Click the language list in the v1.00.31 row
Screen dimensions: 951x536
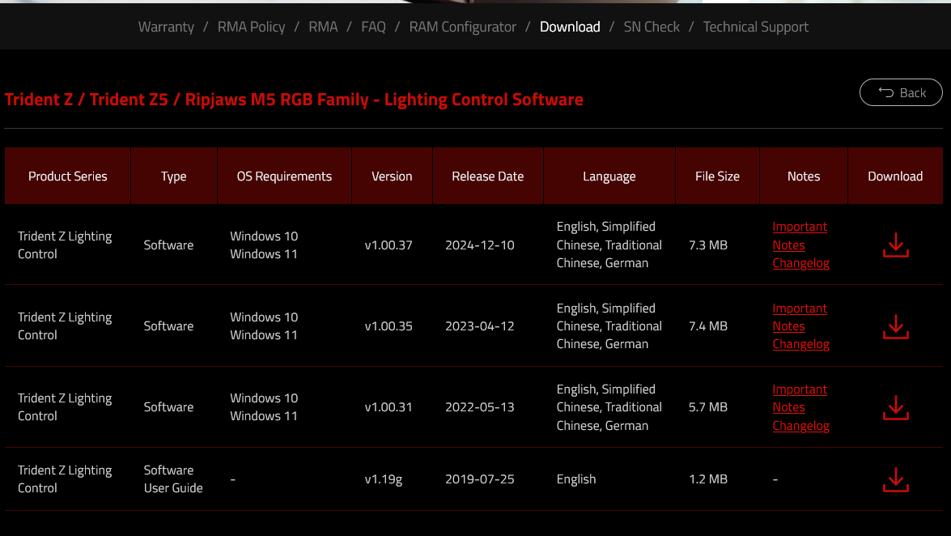(609, 407)
